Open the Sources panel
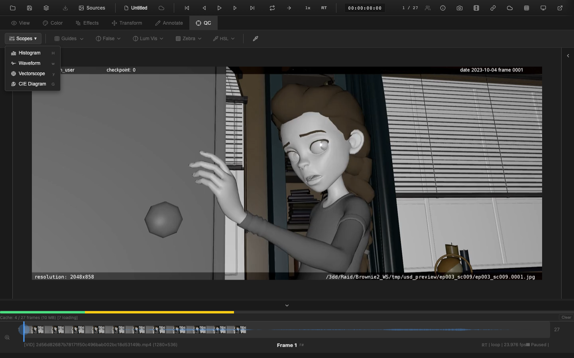This screenshot has width=574, height=358. tap(92, 8)
